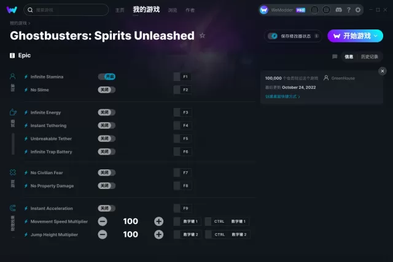
Task: Turn on Unbreakable Tether toggle
Action: pos(106,139)
